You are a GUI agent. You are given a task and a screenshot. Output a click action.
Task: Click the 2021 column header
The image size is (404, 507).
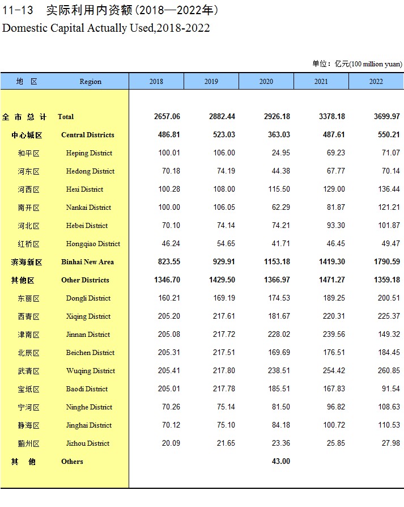pos(321,81)
